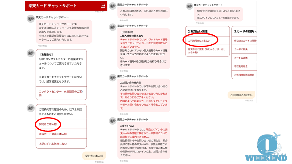Click the ご契約内容の確認のため prompt text

pyautogui.click(x=60, y=112)
